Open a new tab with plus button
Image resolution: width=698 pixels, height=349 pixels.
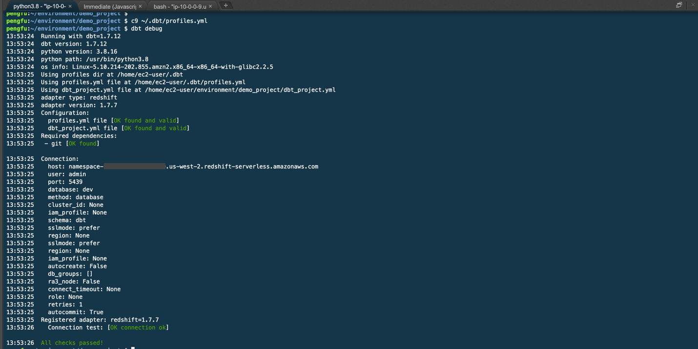226,6
